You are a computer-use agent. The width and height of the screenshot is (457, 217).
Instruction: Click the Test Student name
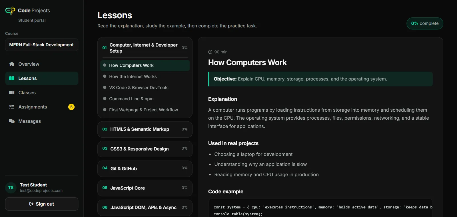(33, 185)
